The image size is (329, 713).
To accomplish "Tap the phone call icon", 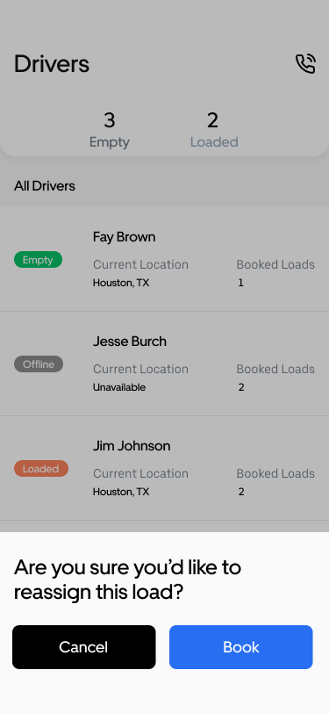I will pyautogui.click(x=305, y=63).
